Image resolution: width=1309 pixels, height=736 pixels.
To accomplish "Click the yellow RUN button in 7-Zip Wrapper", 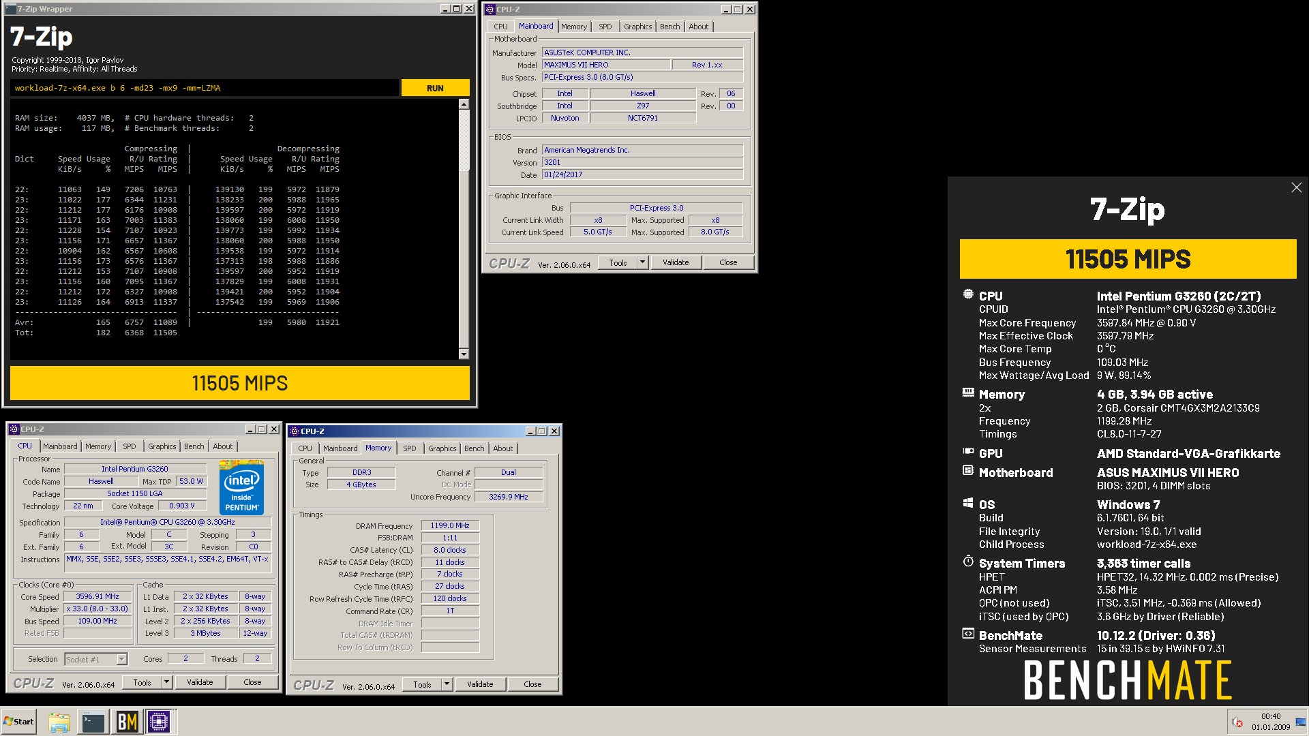I will coord(435,88).
